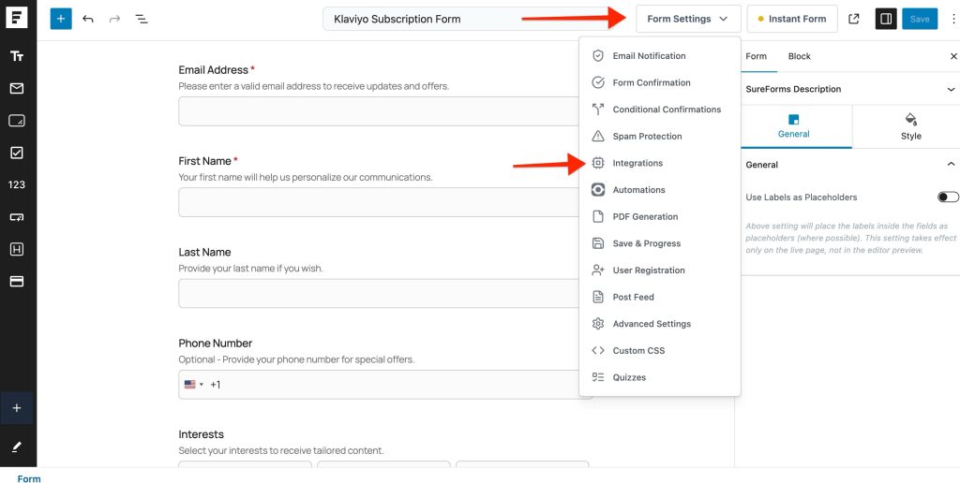Select Email Notification menu item
Viewport: 960px width, 483px height.
pyautogui.click(x=659, y=55)
